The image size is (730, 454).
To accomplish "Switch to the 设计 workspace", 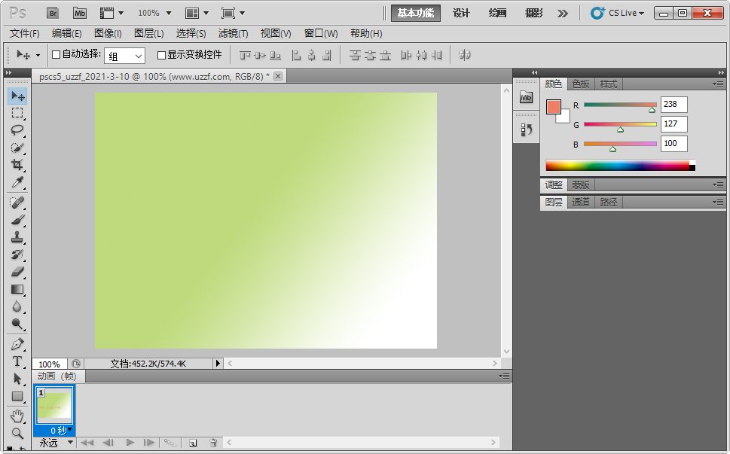I will 460,13.
